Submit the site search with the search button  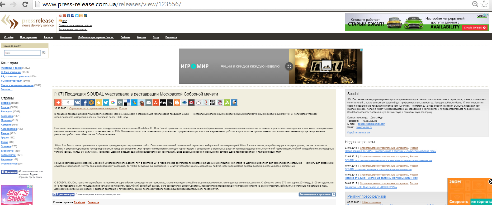(44, 53)
